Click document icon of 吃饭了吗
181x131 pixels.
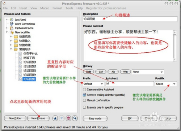[x=20, y=58]
